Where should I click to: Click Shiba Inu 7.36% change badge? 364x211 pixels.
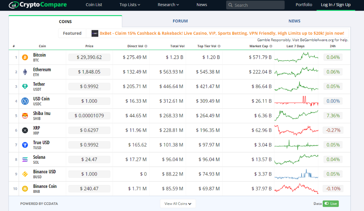(333, 115)
